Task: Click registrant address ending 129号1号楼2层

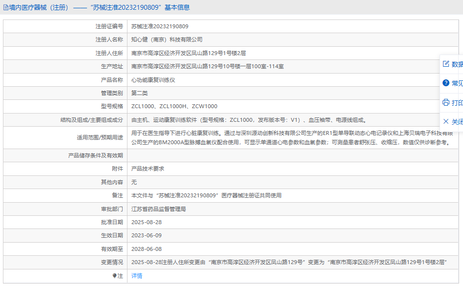Action: pos(189,53)
